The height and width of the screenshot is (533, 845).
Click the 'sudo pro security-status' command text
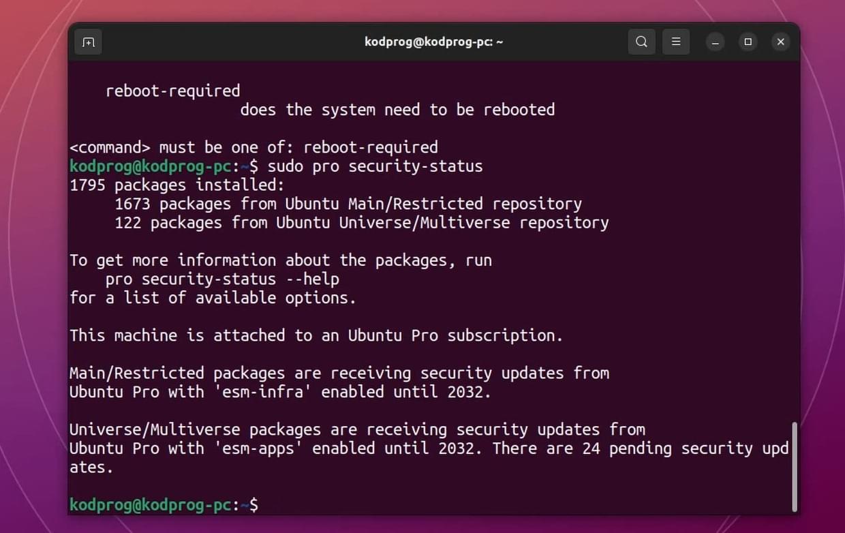pos(375,166)
